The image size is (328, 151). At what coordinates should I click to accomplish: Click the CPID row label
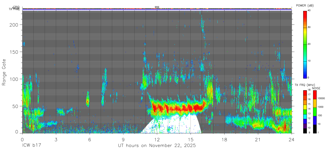tap(16, 7)
